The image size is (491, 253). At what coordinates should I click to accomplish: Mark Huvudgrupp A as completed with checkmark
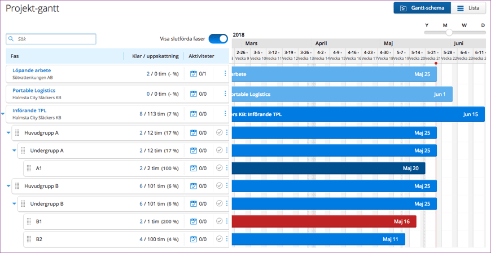(x=219, y=133)
